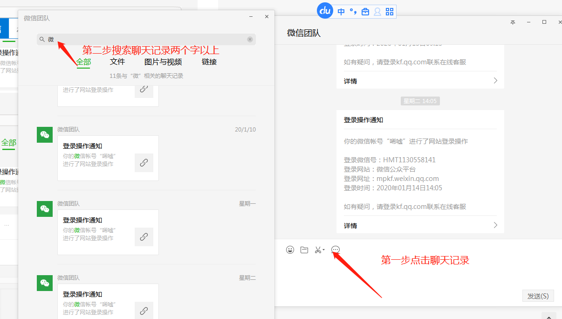Click WeChat Team avatar on 星期二 entry
Viewport: 562px width, 319px height.
pyautogui.click(x=45, y=283)
